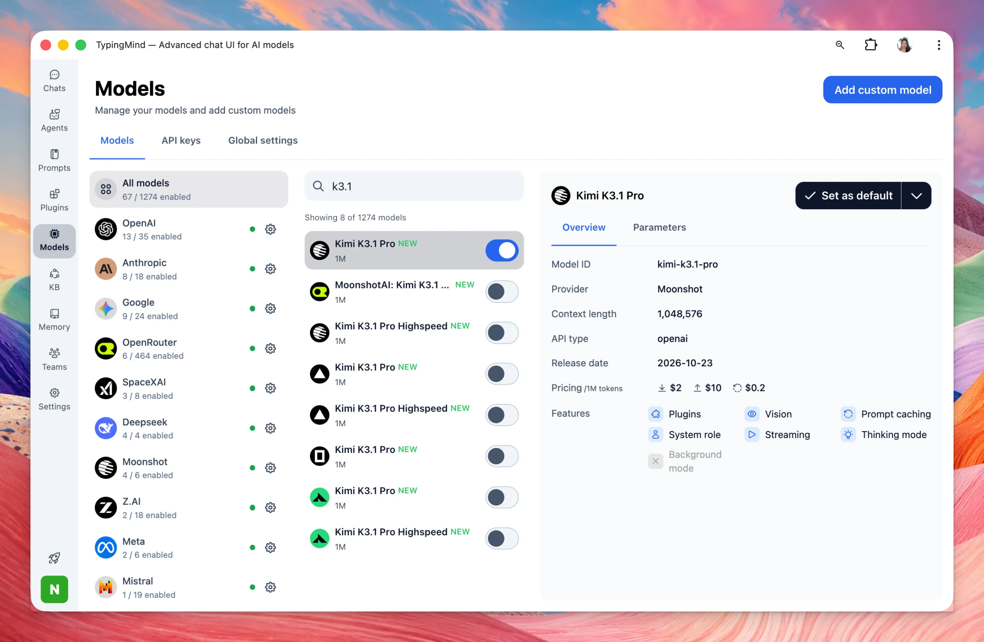Switch to the API keys tab

(x=181, y=141)
